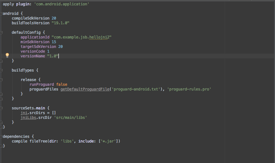Collapse the release block fold marker

click(1, 80)
